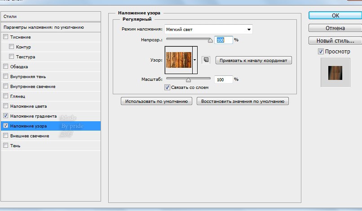This screenshot has height=211, width=362.
Task: Open the wood pattern picker arrow
Action: point(195,60)
